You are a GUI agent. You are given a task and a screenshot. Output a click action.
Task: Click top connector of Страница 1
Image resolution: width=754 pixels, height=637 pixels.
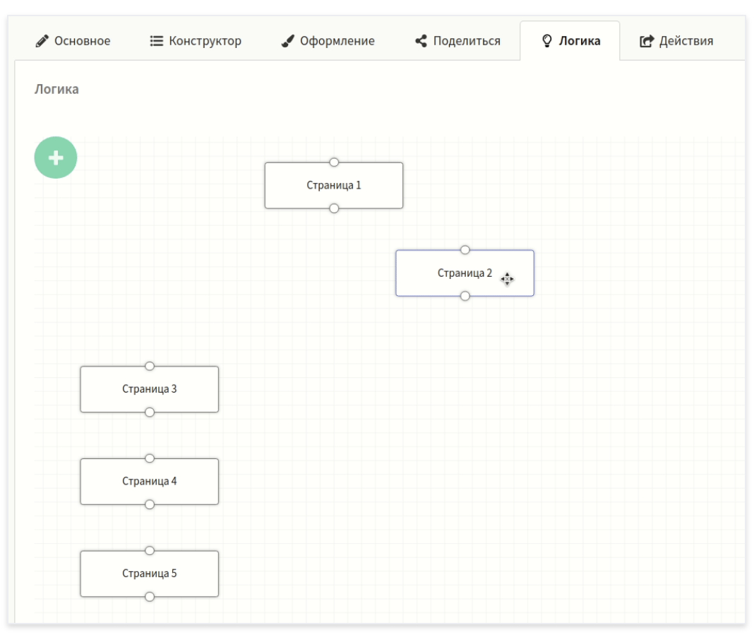pyautogui.click(x=334, y=162)
